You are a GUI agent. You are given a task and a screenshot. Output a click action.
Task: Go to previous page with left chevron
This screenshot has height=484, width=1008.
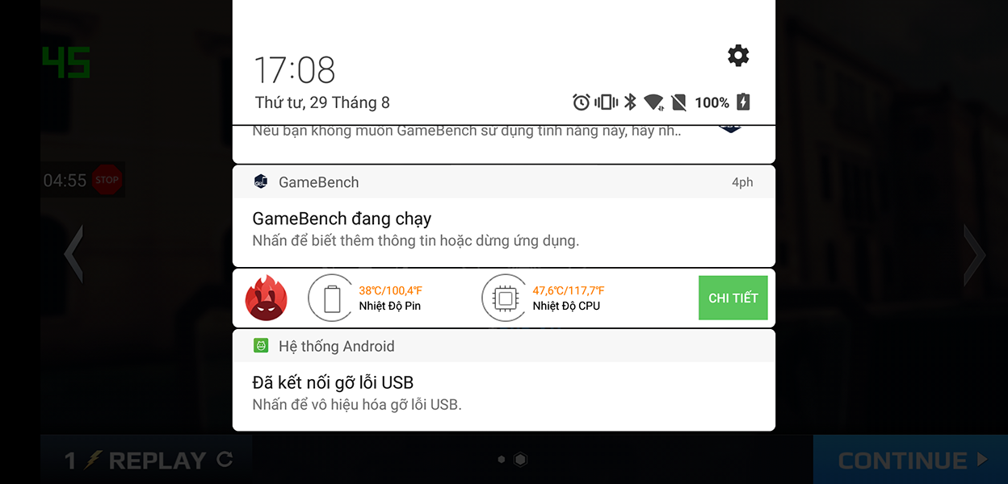tap(74, 254)
